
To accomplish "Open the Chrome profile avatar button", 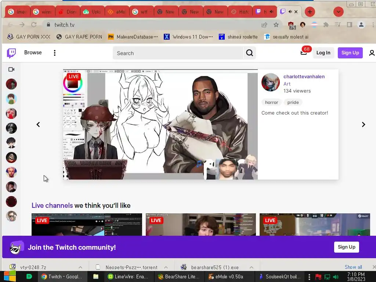I will click(361, 25).
